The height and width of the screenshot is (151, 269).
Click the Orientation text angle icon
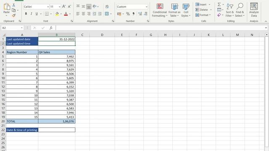(95, 7)
